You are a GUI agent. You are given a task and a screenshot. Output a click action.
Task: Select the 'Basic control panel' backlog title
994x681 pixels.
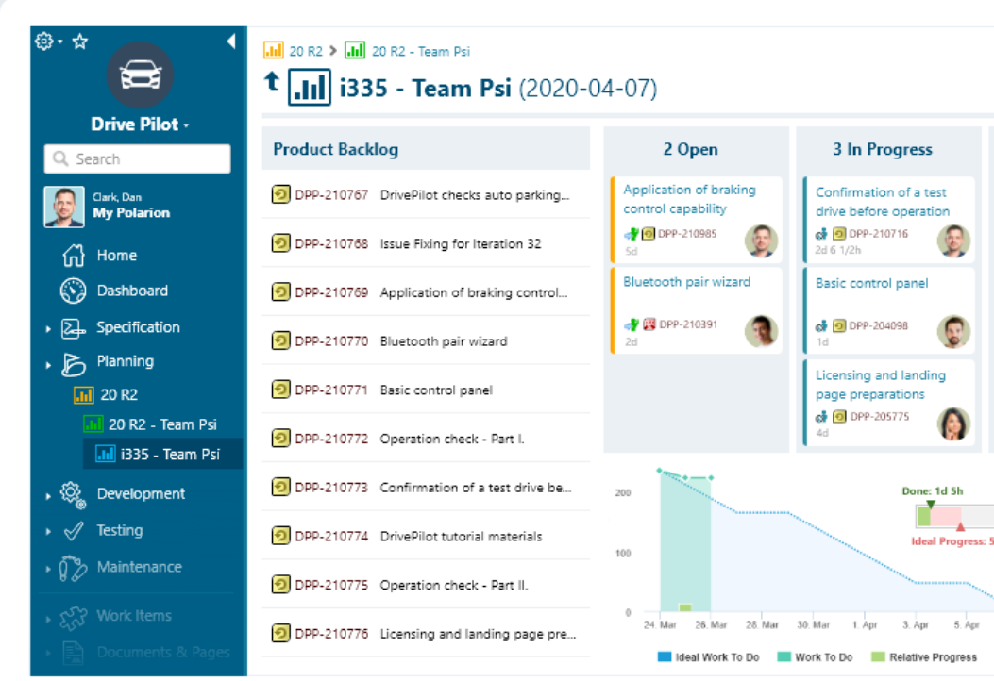pos(436,390)
